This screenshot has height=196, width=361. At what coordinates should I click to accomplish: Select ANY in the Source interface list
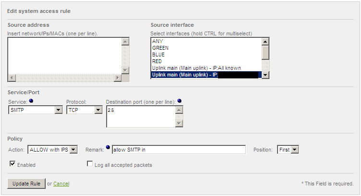[x=158, y=41]
